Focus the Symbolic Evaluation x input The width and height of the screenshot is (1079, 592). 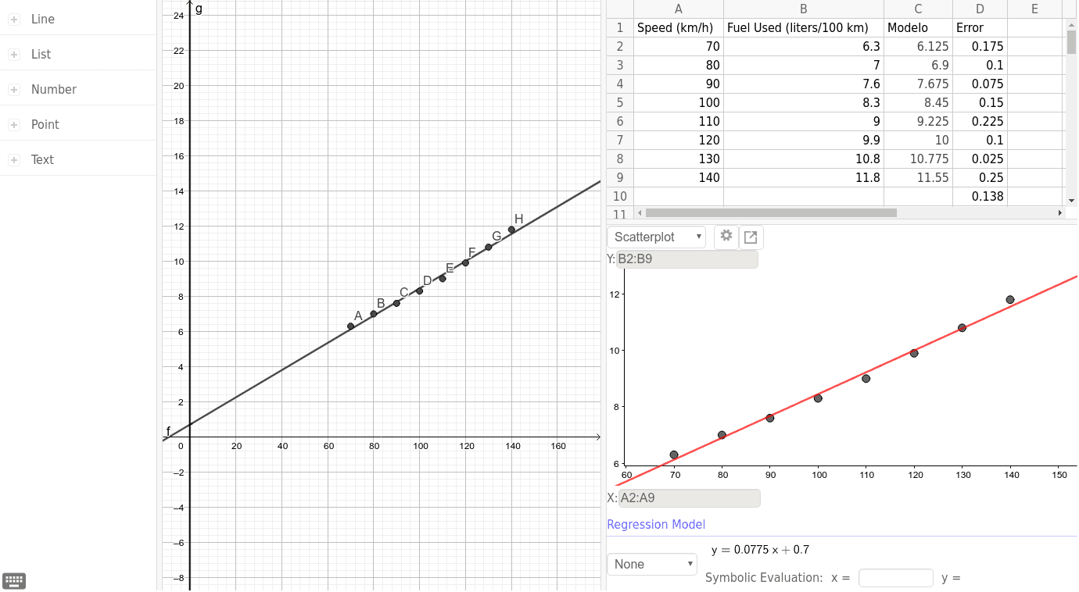pos(895,578)
